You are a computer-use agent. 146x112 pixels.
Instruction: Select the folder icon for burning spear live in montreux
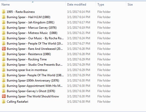point(4,70)
